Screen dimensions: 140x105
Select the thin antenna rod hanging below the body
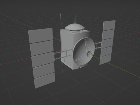(x=62, y=68)
